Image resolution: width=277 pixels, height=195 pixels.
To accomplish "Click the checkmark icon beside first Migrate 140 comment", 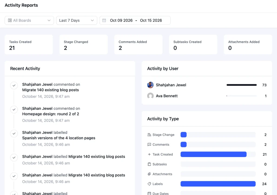I will [14, 85].
